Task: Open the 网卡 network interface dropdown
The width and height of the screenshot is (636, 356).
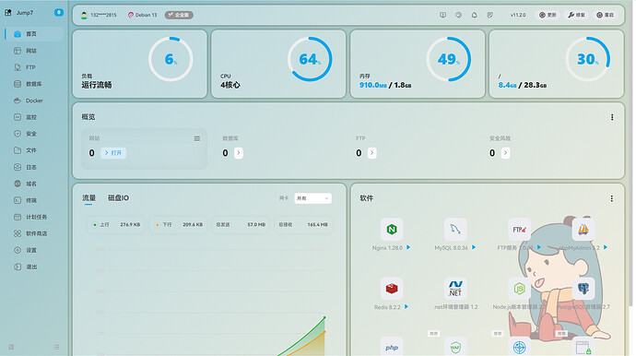Action: pos(312,198)
